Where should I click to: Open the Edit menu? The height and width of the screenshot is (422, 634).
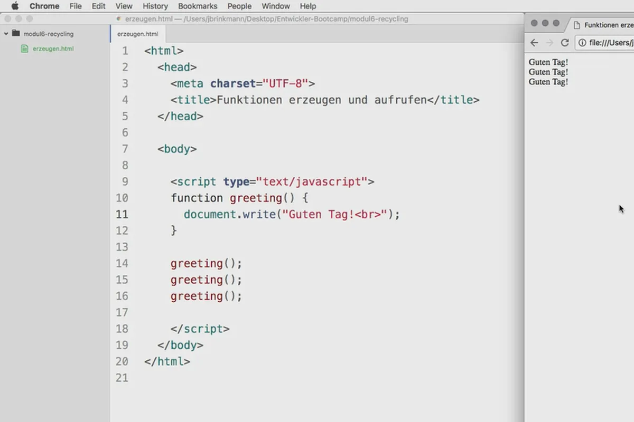98,6
